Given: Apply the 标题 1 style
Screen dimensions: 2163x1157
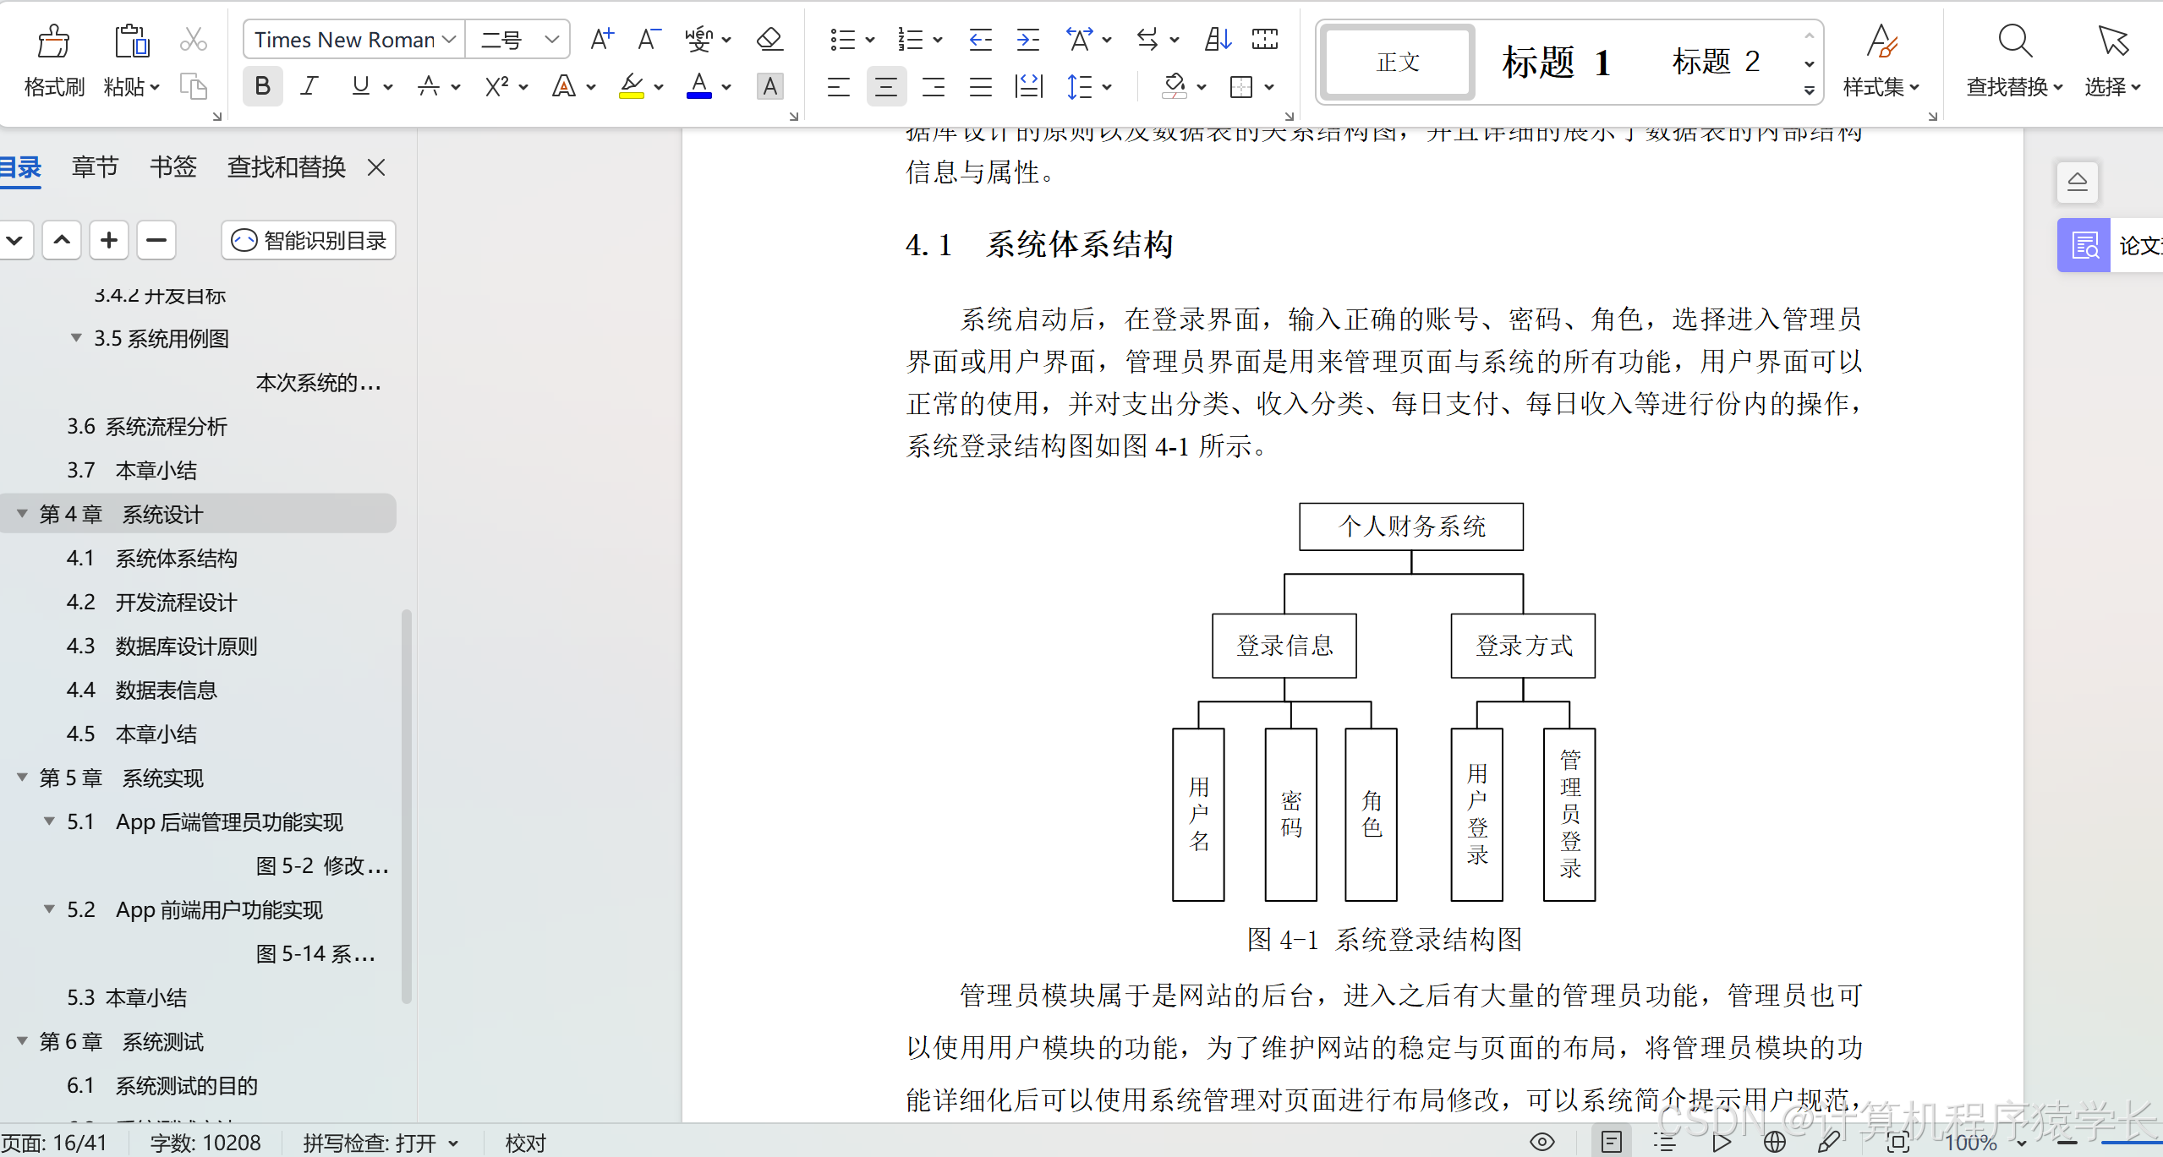Looking at the screenshot, I should click(x=1556, y=63).
